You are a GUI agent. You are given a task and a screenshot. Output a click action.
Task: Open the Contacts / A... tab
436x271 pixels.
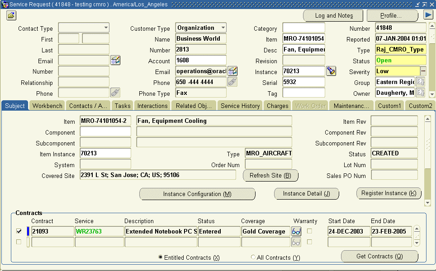pos(88,106)
